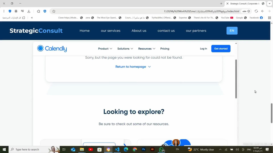273x153 pixels.
Task: Open the browser downloads icon
Action: pos(29,11)
